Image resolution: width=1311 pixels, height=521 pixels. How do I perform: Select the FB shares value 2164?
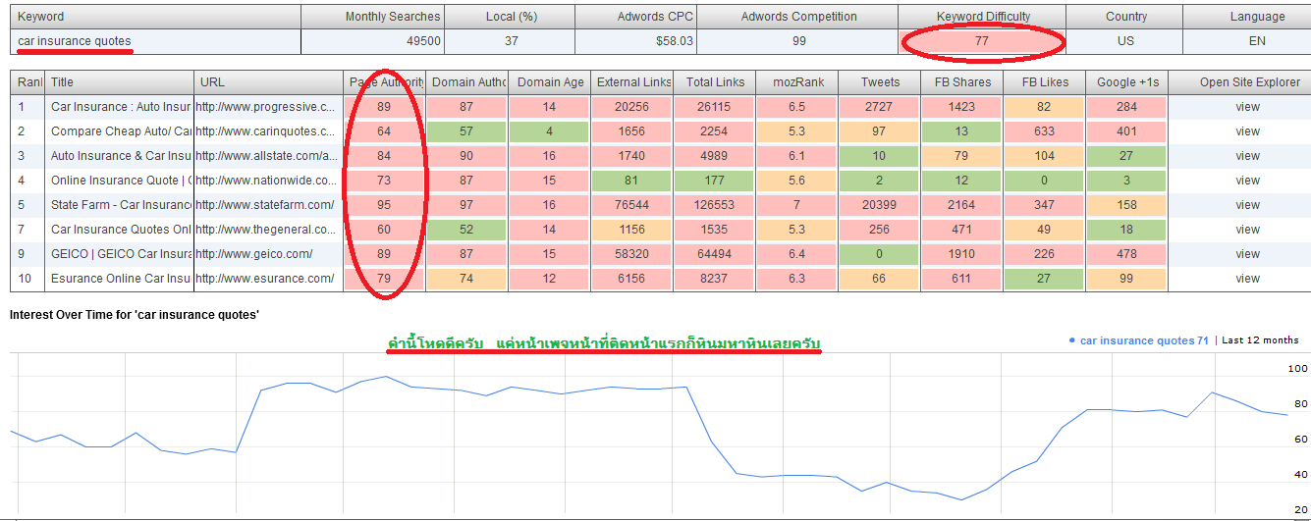click(x=962, y=205)
